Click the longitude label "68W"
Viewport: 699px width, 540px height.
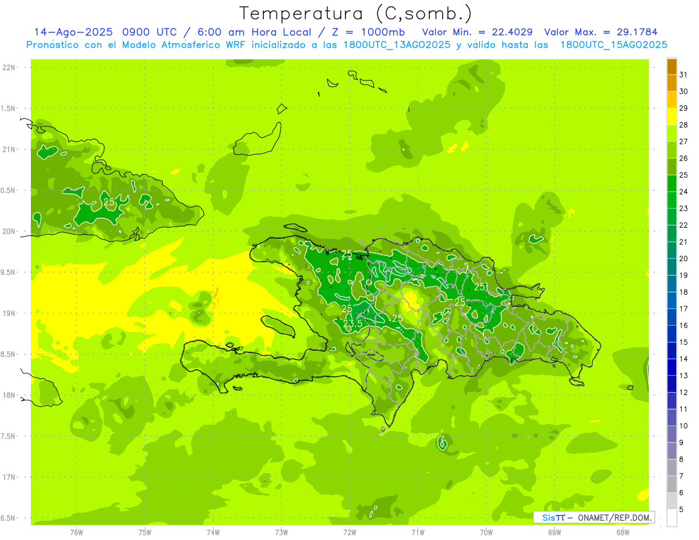(623, 532)
